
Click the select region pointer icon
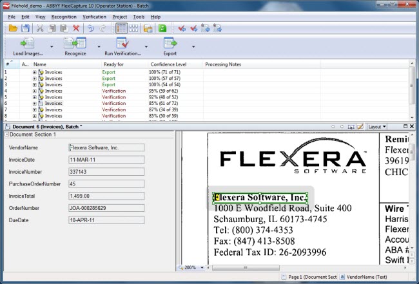tap(351, 127)
